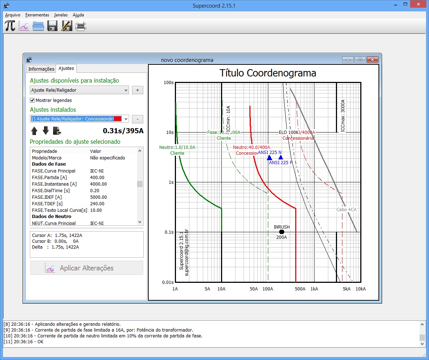Screen dimensions: 429x360
Task: Open the Ajuda menu
Action: point(78,15)
